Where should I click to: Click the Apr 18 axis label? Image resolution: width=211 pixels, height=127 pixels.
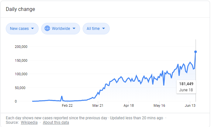click(x=129, y=105)
